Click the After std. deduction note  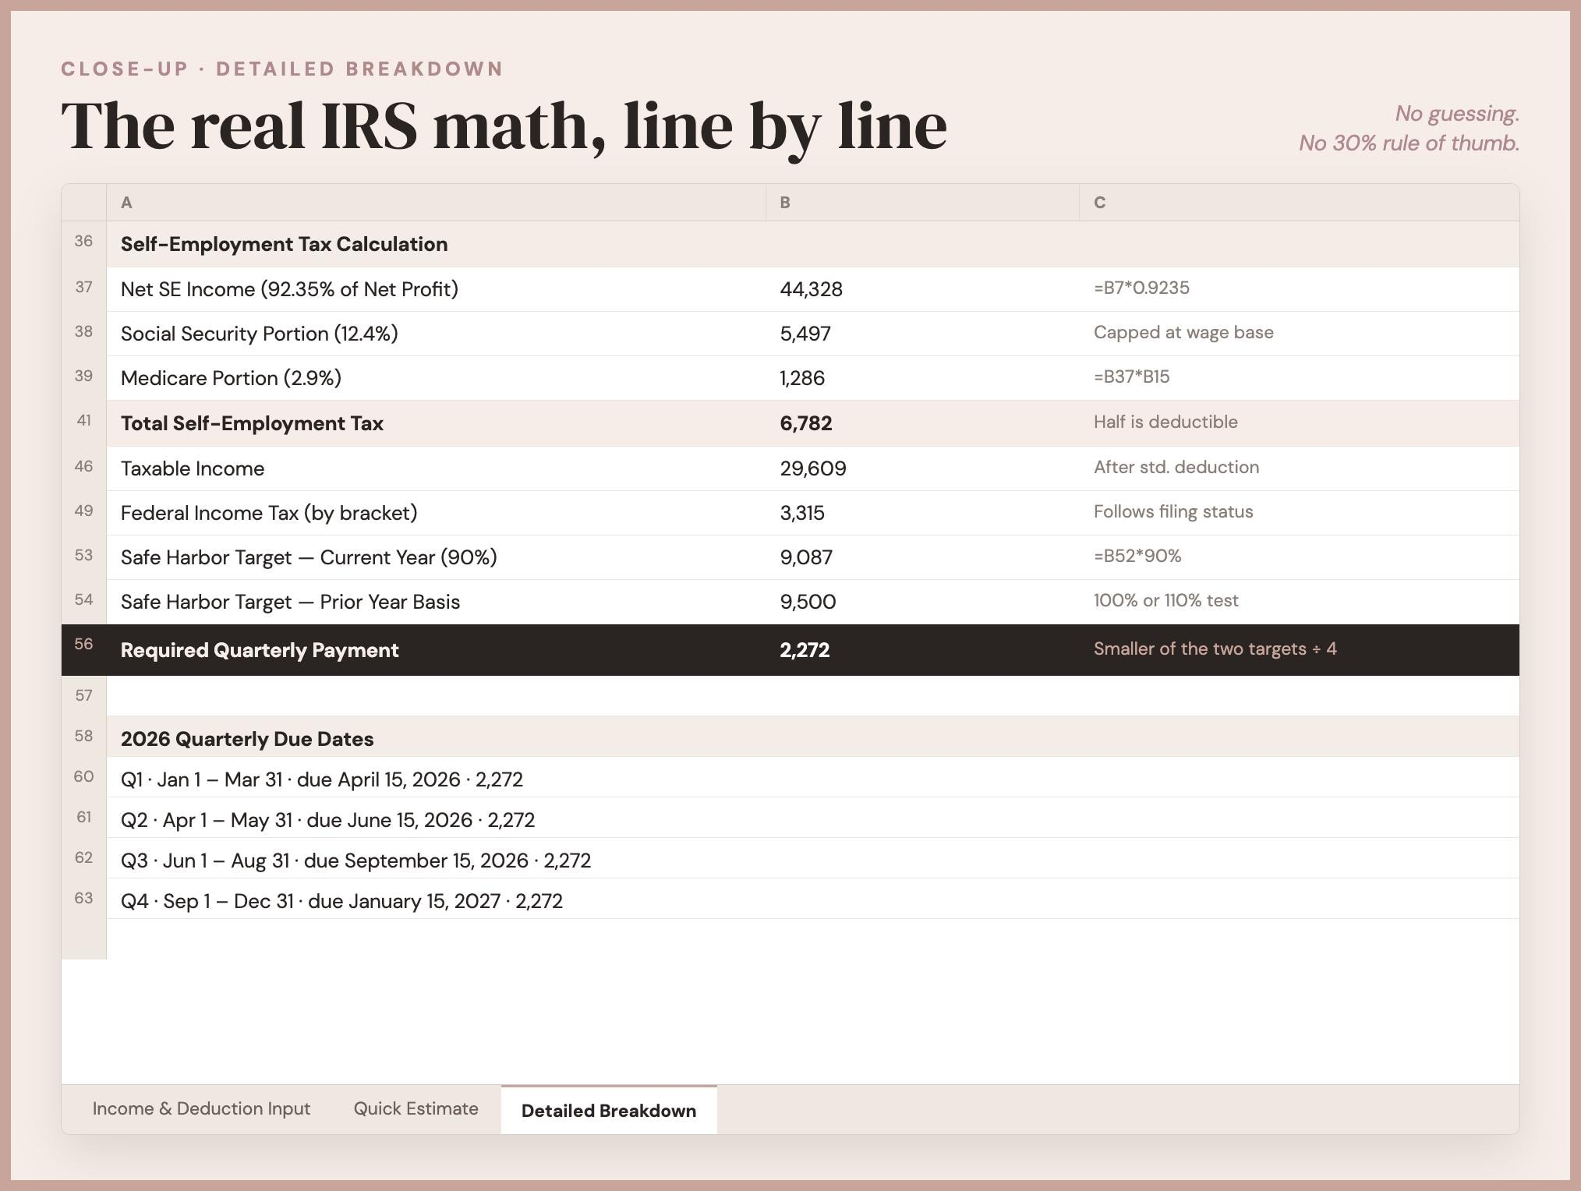pos(1176,468)
